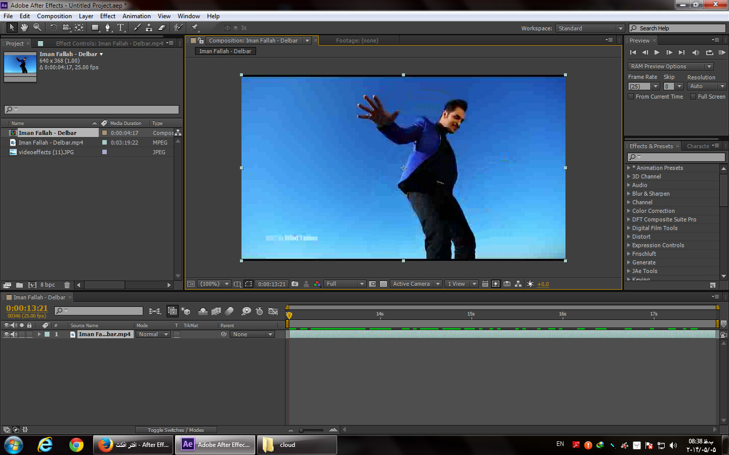Play the preview
The height and width of the screenshot is (455, 729).
pyautogui.click(x=657, y=53)
